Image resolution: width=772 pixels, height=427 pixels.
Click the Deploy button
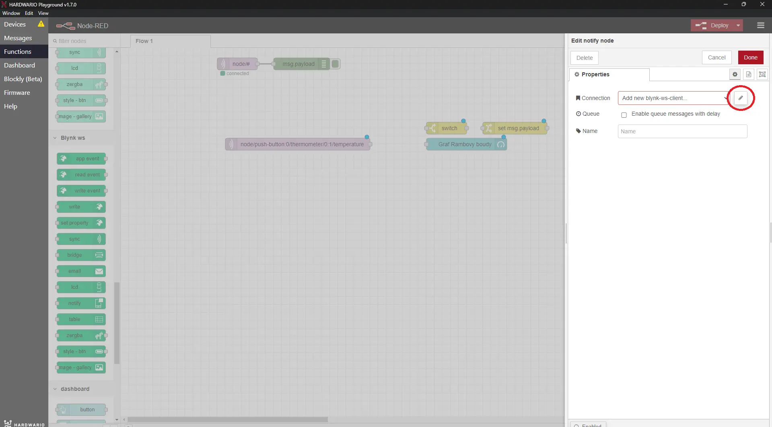[712, 25]
